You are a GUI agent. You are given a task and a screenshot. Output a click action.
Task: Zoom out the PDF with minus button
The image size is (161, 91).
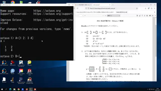click(x=103, y=16)
